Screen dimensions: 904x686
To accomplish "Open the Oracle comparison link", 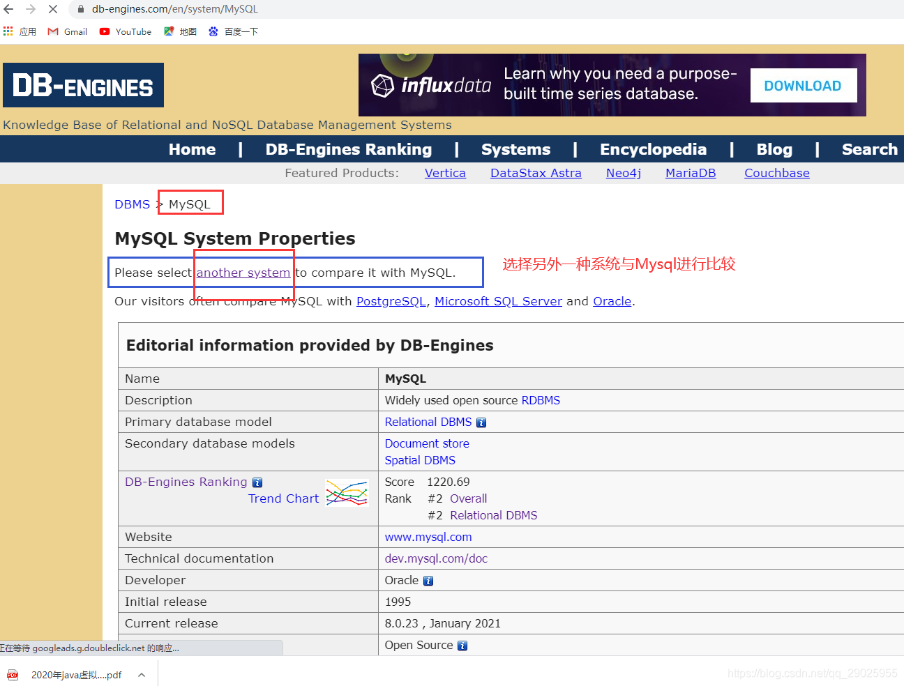I will coord(612,301).
